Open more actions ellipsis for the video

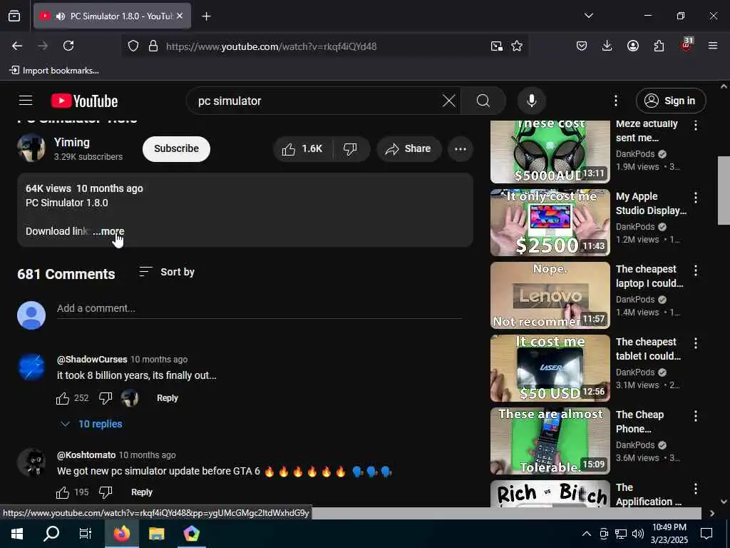[461, 148]
